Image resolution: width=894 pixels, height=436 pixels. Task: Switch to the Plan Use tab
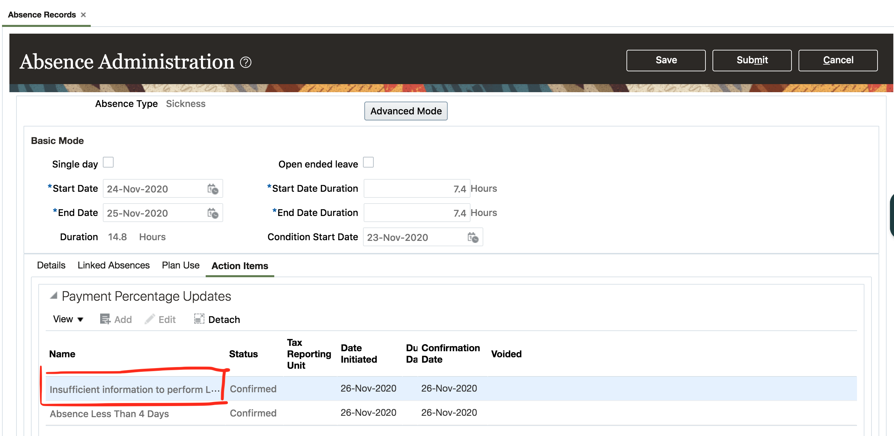(x=180, y=265)
